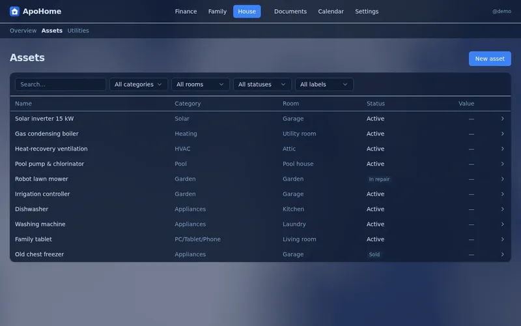The width and height of the screenshot is (521, 326).
Task: Click the Attic room cell
Action: [289, 149]
